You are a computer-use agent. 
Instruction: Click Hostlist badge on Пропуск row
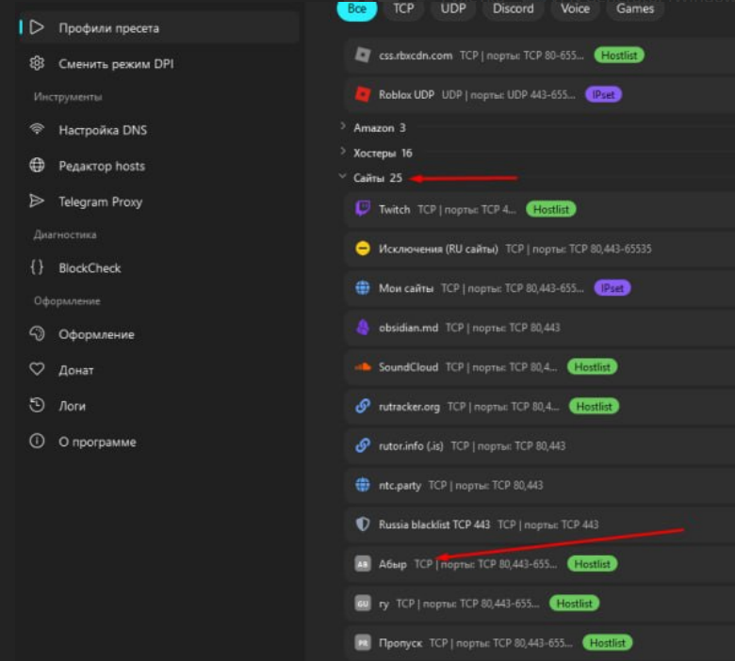tap(607, 643)
